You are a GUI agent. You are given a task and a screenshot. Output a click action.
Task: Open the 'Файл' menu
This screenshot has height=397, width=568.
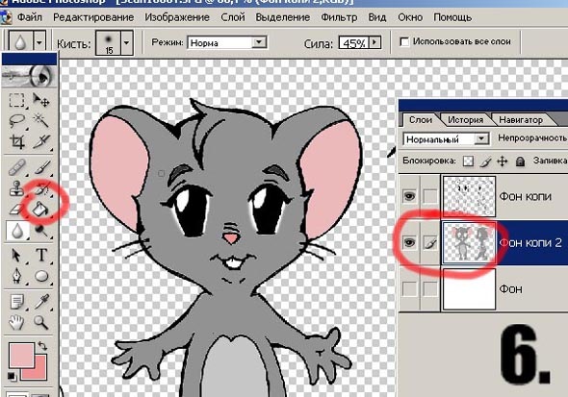[30, 17]
